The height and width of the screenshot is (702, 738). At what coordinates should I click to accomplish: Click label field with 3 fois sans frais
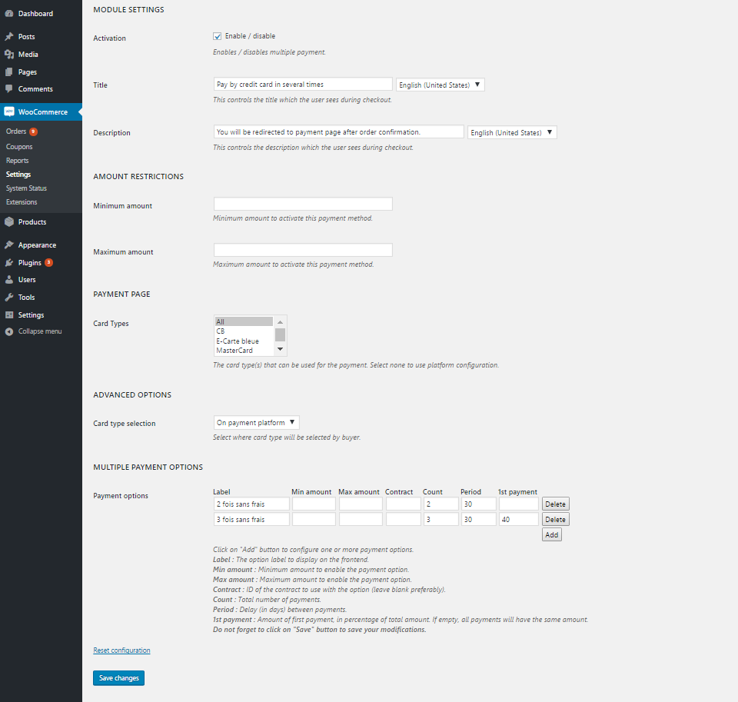pos(251,519)
